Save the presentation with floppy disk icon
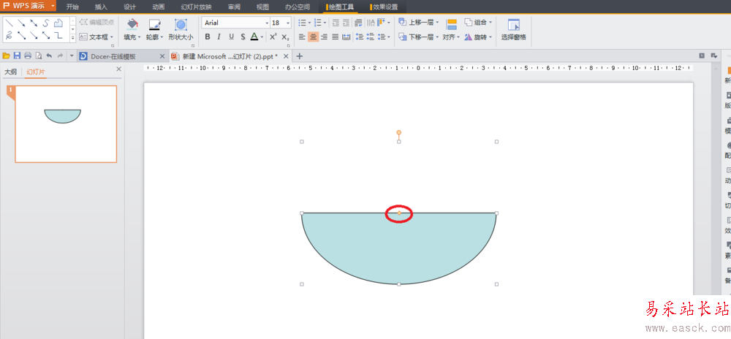This screenshot has height=339, width=731. click(x=17, y=56)
